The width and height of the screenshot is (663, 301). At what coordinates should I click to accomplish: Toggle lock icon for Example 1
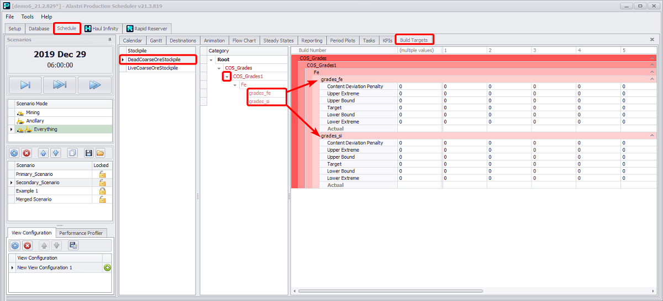pos(102,191)
